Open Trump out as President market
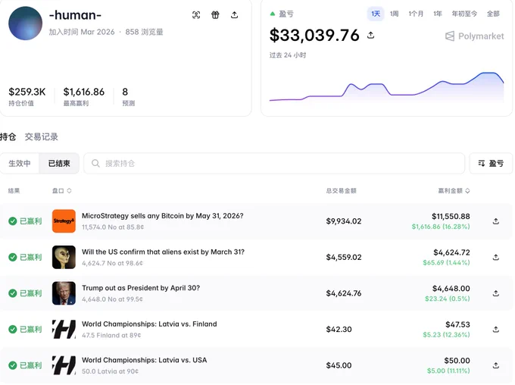The image size is (515, 385). tap(141, 288)
